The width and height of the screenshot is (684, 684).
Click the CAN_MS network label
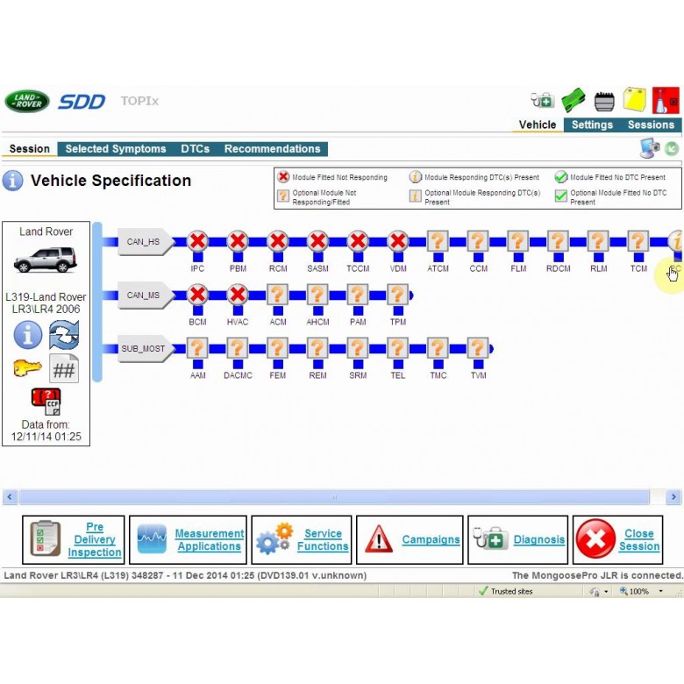(x=146, y=296)
